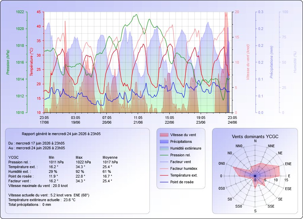Click the blue Point de rosée legend line
The width and height of the screenshot is (303, 219).
pos(164,182)
